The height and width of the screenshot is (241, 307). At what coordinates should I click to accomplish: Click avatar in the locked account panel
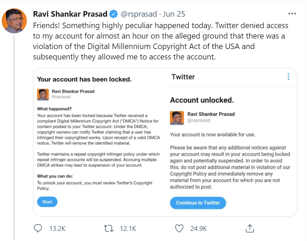click(x=43, y=95)
